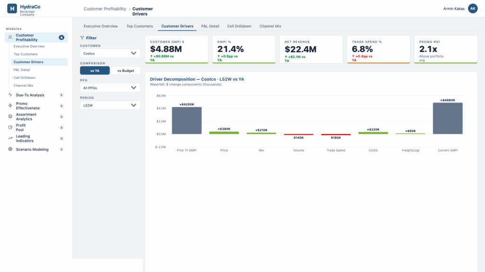
Task: Switch to the P&L Detail tab
Action: click(210, 26)
